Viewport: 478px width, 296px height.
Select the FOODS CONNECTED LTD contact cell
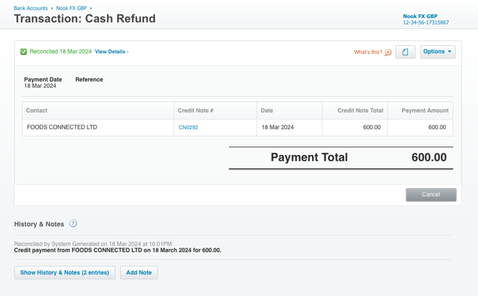point(62,128)
